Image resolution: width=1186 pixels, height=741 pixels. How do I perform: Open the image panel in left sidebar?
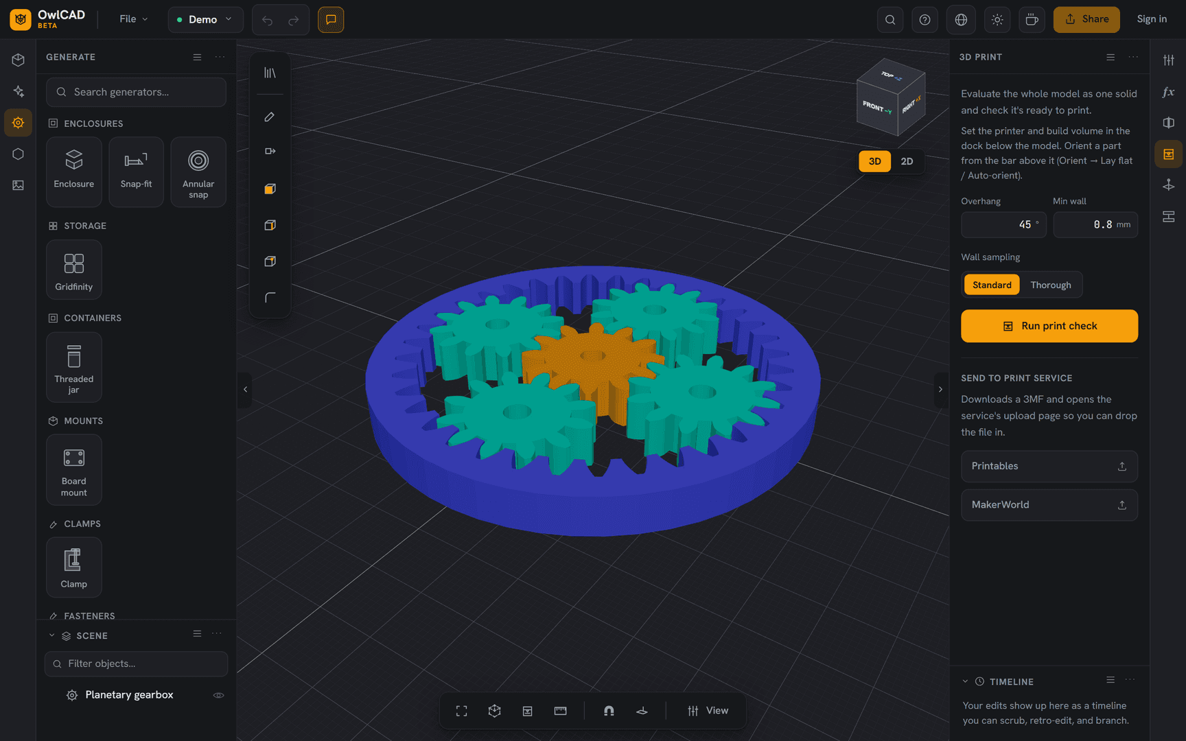(x=18, y=185)
